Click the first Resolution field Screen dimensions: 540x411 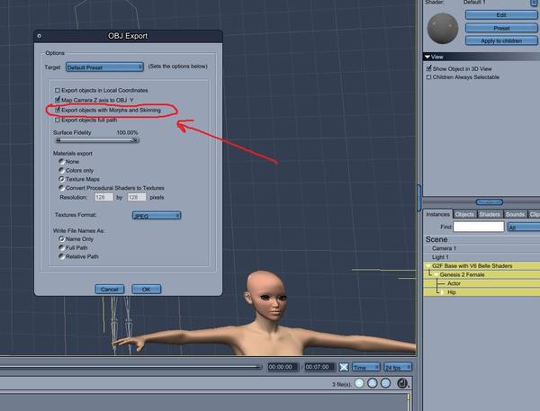click(x=103, y=197)
